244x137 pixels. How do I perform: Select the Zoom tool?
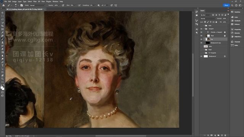(2, 79)
